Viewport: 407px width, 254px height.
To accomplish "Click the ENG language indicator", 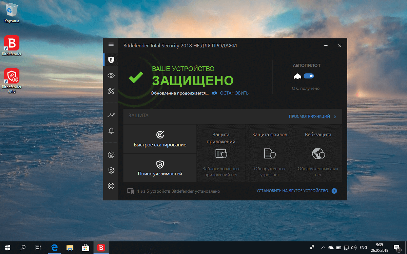I will pyautogui.click(x=363, y=248).
